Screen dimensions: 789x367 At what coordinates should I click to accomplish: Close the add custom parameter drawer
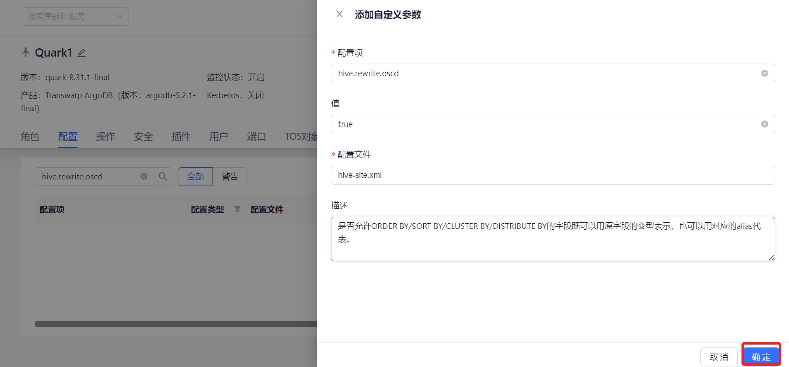pyautogui.click(x=339, y=14)
